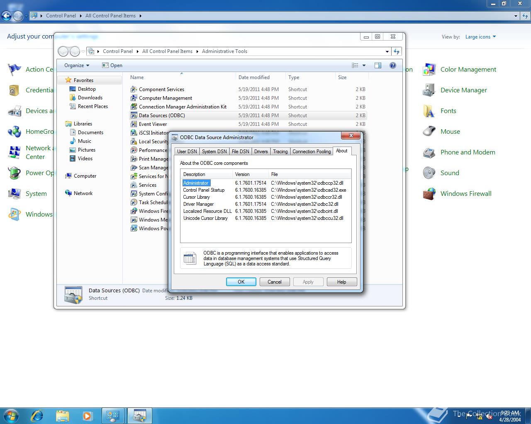Select the Driver Manager row
531x424 pixels.
265,204
